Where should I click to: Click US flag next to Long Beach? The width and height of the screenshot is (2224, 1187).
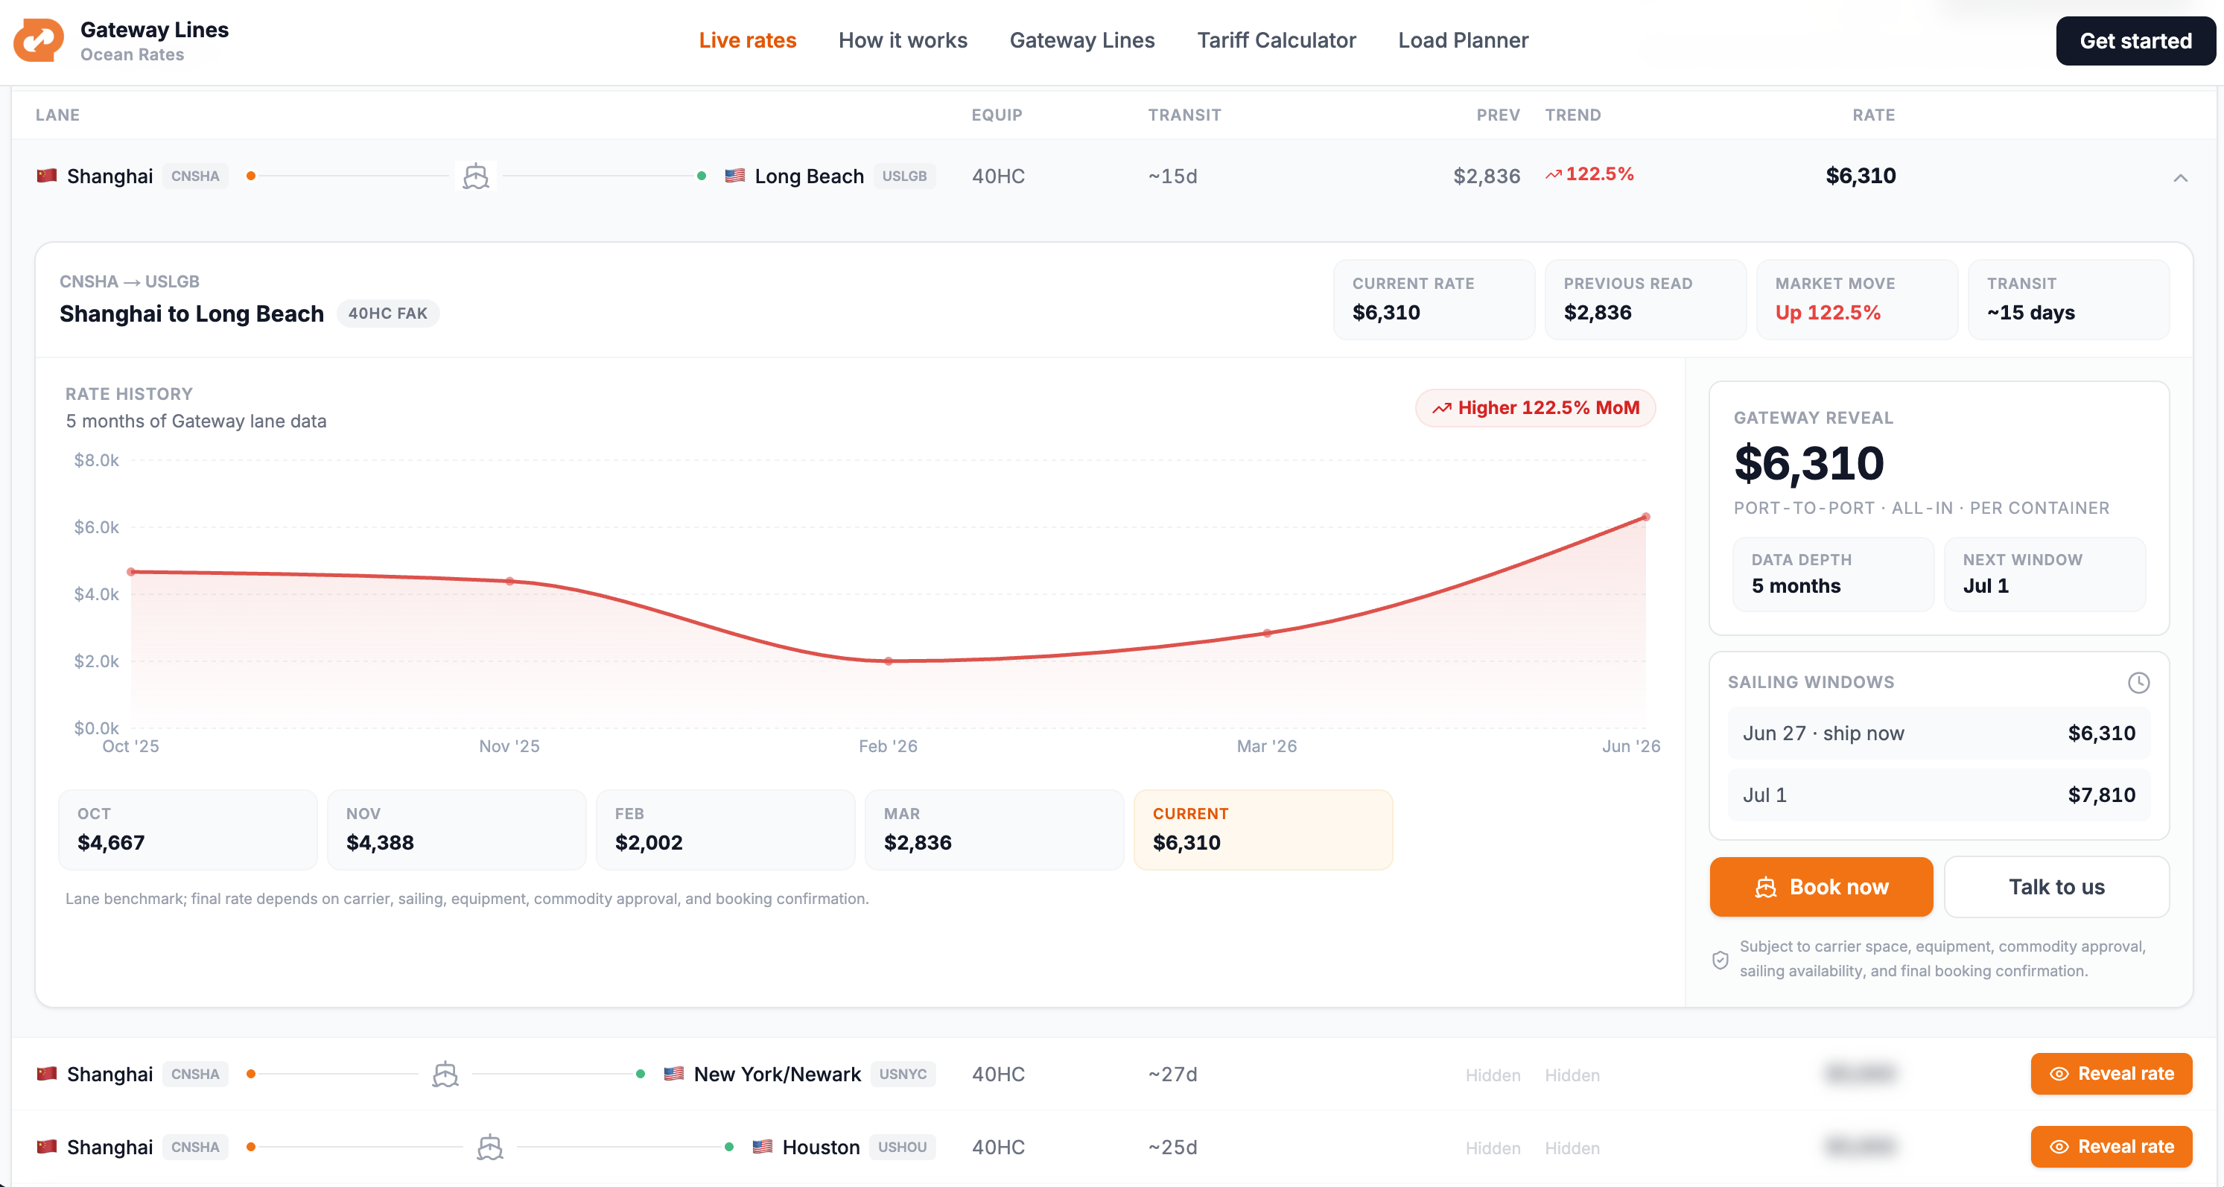[x=734, y=176]
